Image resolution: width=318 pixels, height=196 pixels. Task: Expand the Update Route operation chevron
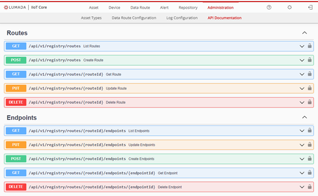pyautogui.click(x=302, y=88)
